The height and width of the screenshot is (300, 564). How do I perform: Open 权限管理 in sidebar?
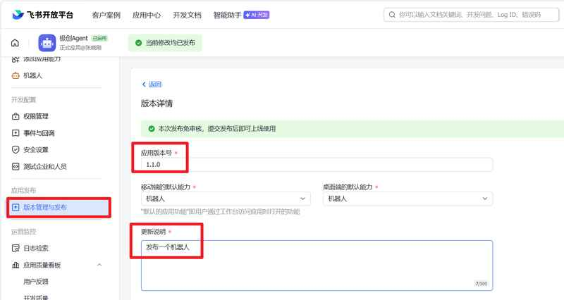point(36,116)
